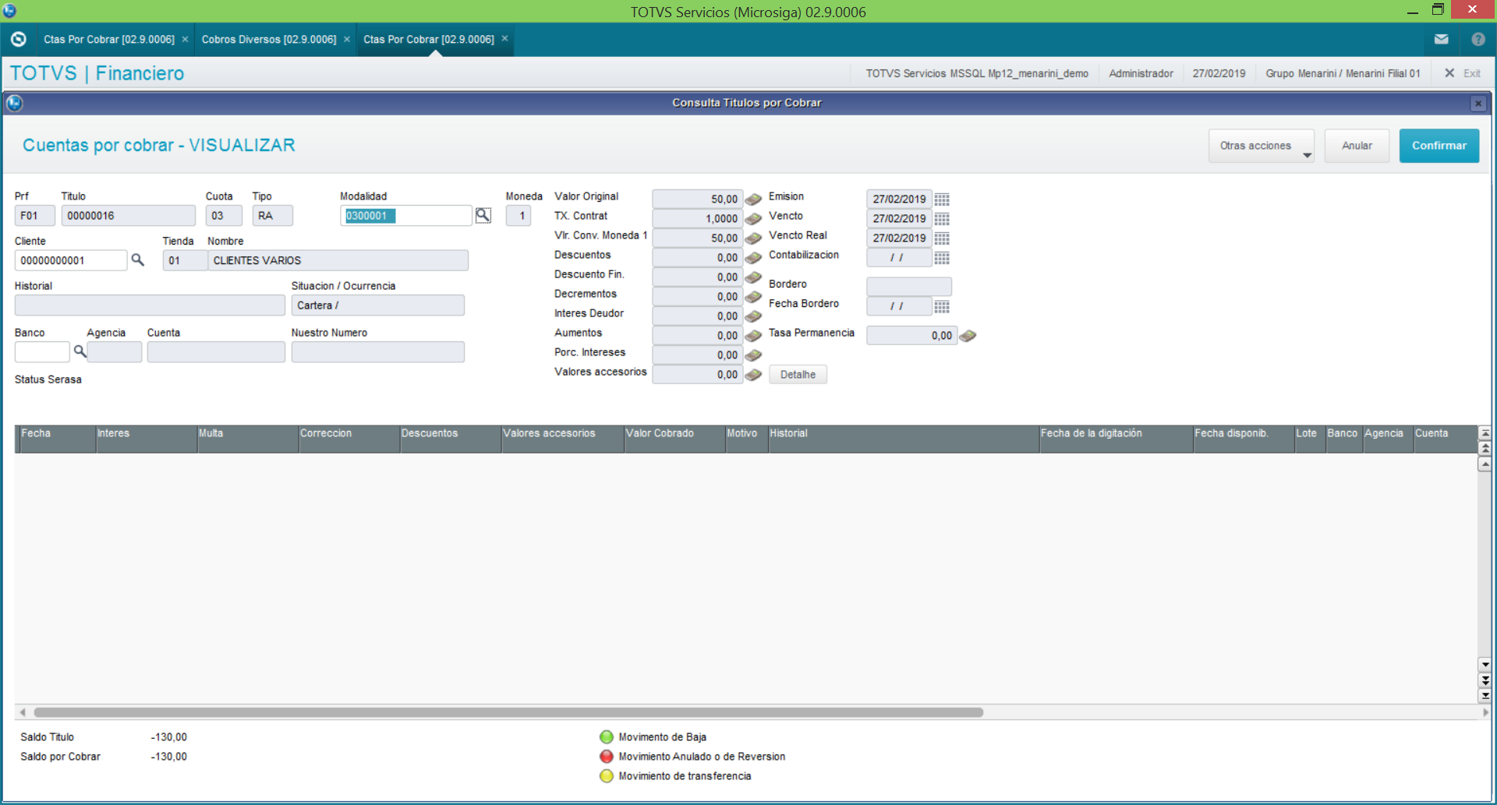Viewport: 1497px width, 805px height.
Task: Open the Emision date calendar picker
Action: pos(942,199)
